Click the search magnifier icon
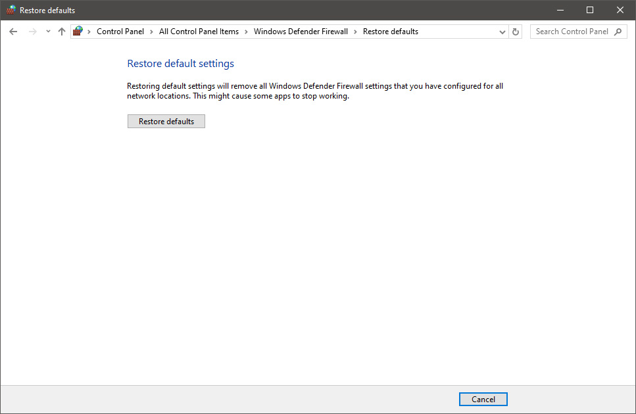Screen dimensions: 636x414 coord(618,32)
